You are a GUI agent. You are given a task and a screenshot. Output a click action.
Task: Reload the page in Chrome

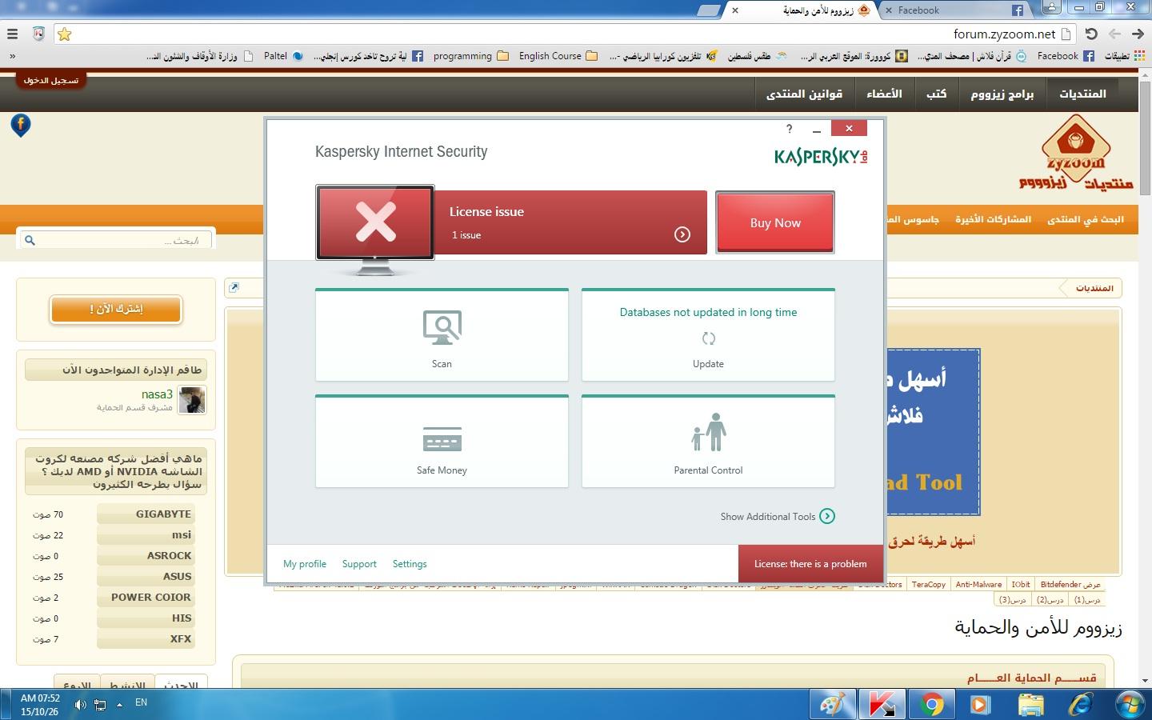1091,34
